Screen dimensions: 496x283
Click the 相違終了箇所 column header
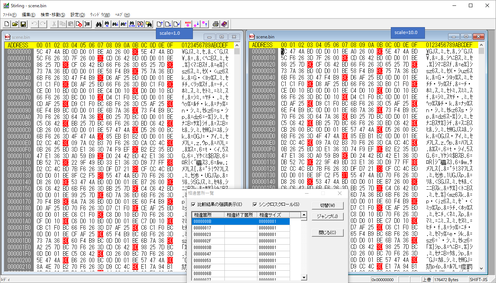coord(241,215)
